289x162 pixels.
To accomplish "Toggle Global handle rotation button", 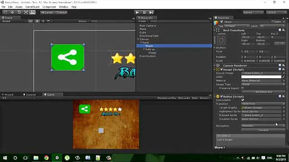I will [61, 13].
